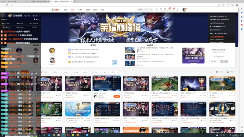Click the second streamer avatar in community list
The image size is (244, 137).
pos(52,60)
